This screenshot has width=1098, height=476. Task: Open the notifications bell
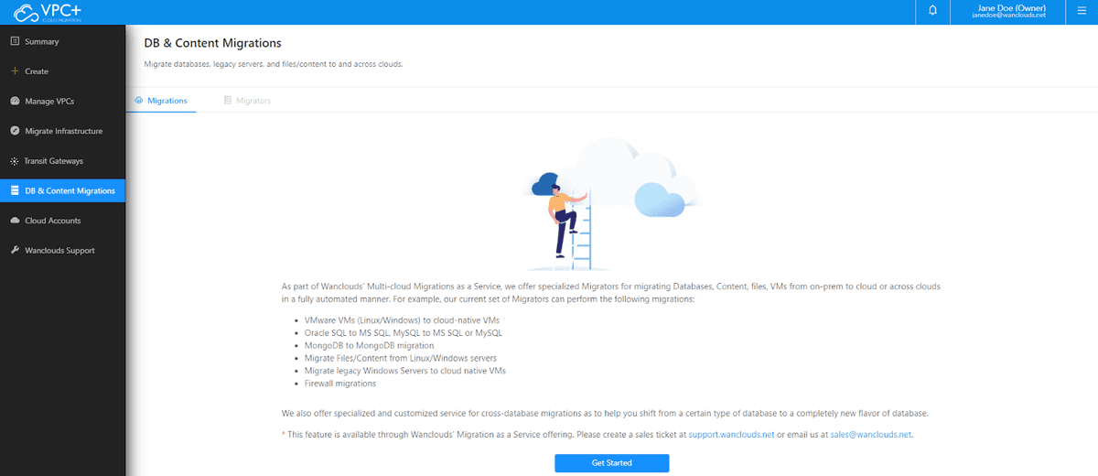click(932, 12)
